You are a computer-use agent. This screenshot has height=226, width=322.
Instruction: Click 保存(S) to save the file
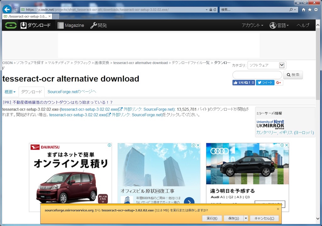[234, 218]
